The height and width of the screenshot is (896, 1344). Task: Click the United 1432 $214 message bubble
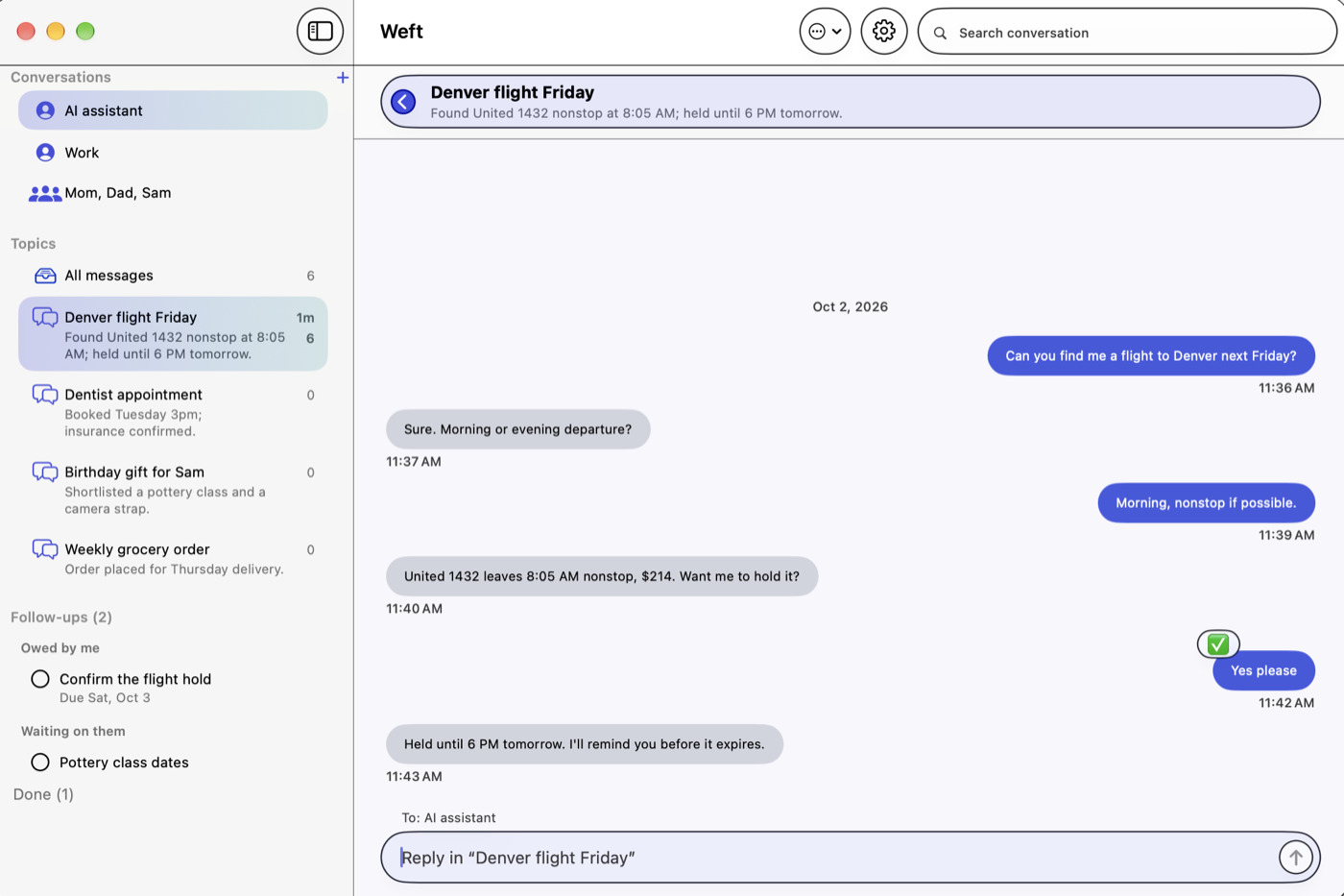point(602,576)
